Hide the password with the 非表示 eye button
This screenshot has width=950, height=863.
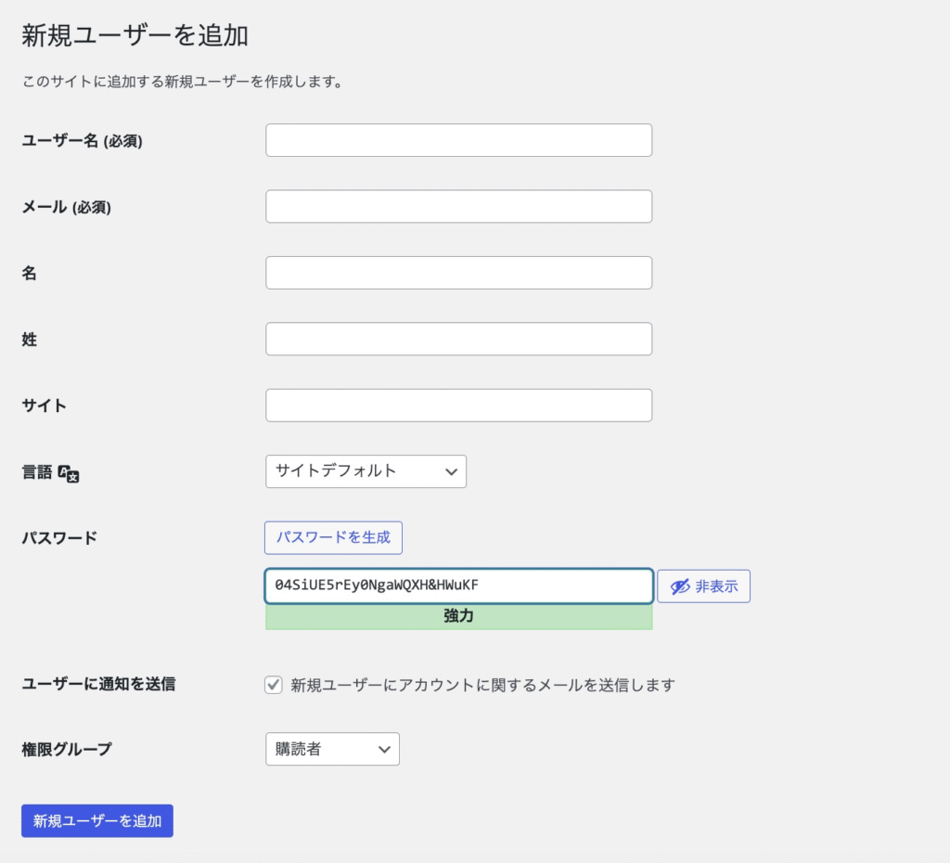(x=703, y=586)
